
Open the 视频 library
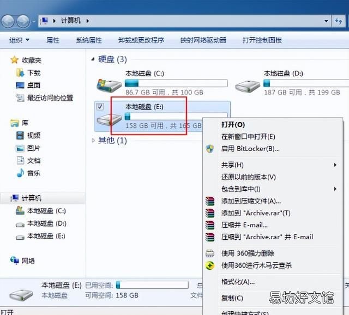[x=28, y=135]
